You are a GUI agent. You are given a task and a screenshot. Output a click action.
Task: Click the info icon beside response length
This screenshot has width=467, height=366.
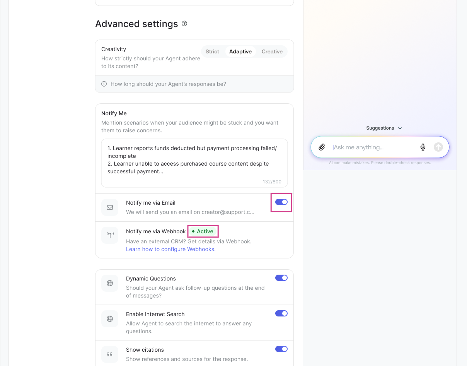click(104, 84)
